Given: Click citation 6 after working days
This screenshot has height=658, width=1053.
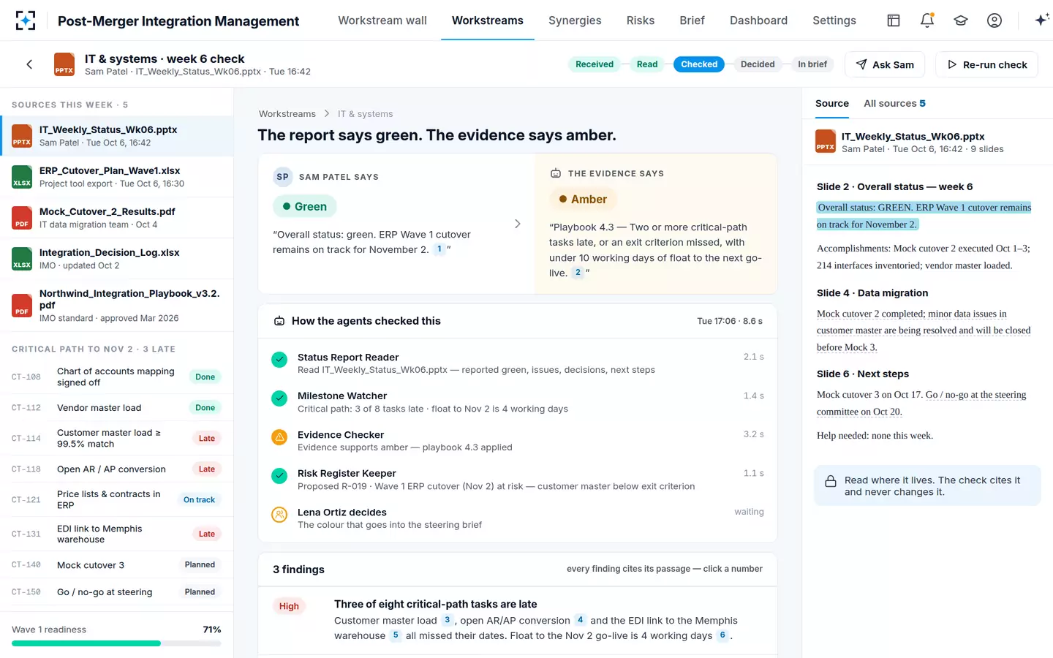Looking at the screenshot, I should click(722, 635).
